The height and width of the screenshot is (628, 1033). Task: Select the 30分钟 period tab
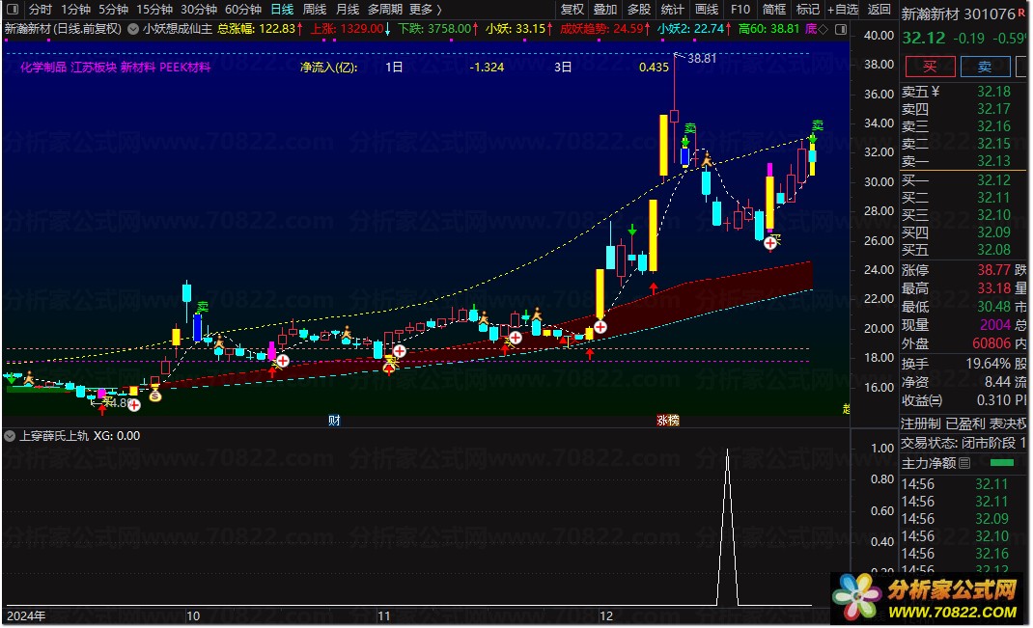pos(198,10)
